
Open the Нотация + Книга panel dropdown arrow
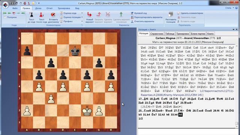point(234,29)
